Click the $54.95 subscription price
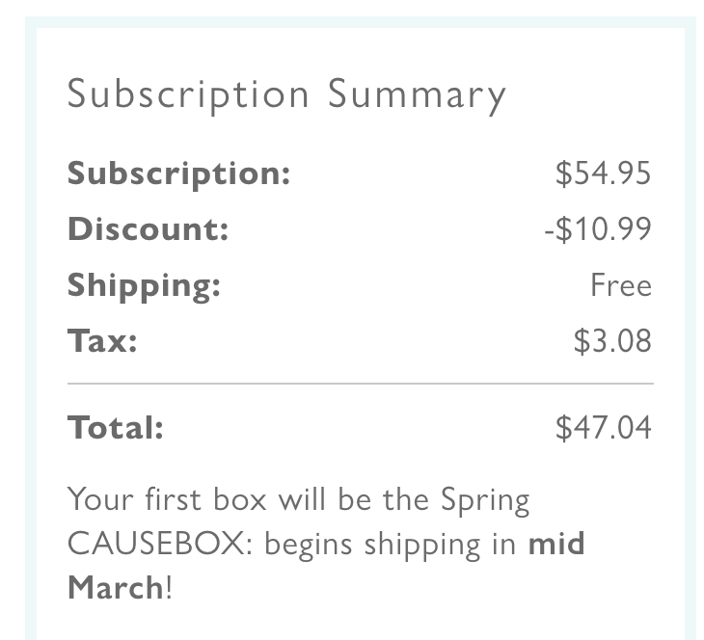 pos(603,173)
